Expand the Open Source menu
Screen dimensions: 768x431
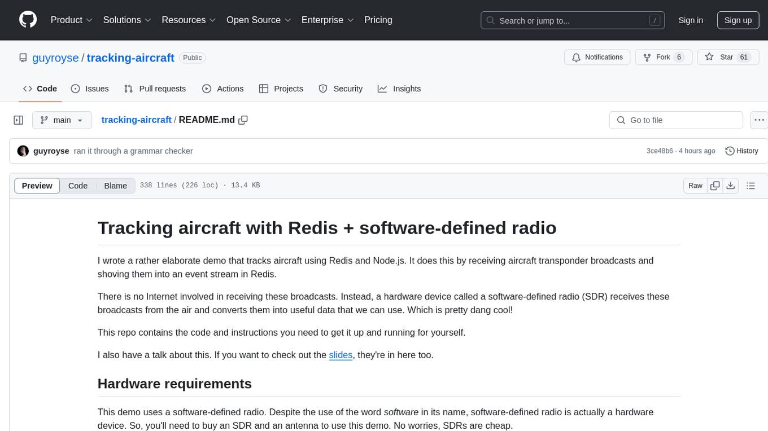tap(259, 20)
